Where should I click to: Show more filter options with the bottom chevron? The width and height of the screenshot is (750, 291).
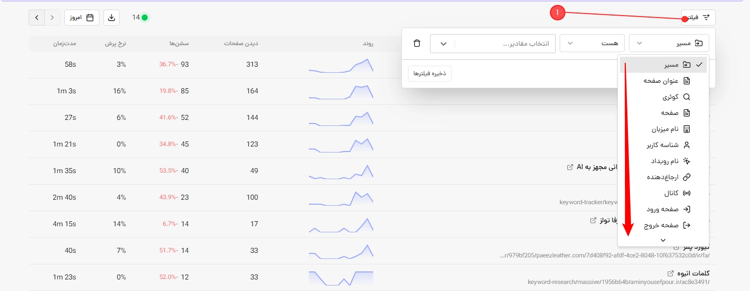click(x=663, y=240)
